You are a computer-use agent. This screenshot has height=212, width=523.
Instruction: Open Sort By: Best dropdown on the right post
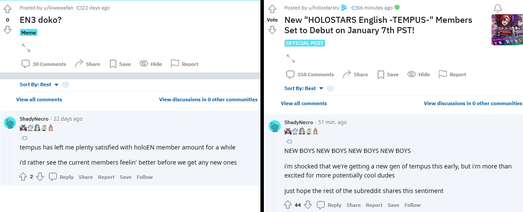304,88
